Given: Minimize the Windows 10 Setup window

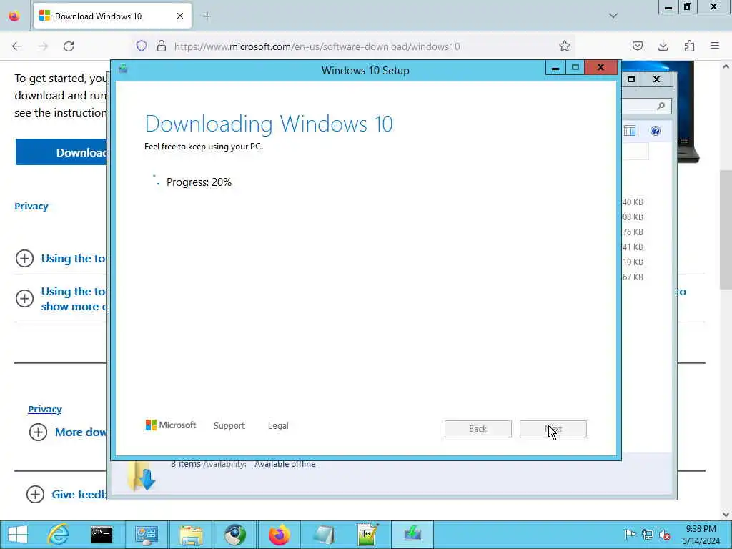Looking at the screenshot, I should click(555, 68).
